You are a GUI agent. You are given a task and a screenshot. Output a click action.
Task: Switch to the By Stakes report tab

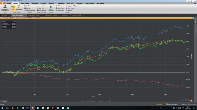tap(5, 15)
